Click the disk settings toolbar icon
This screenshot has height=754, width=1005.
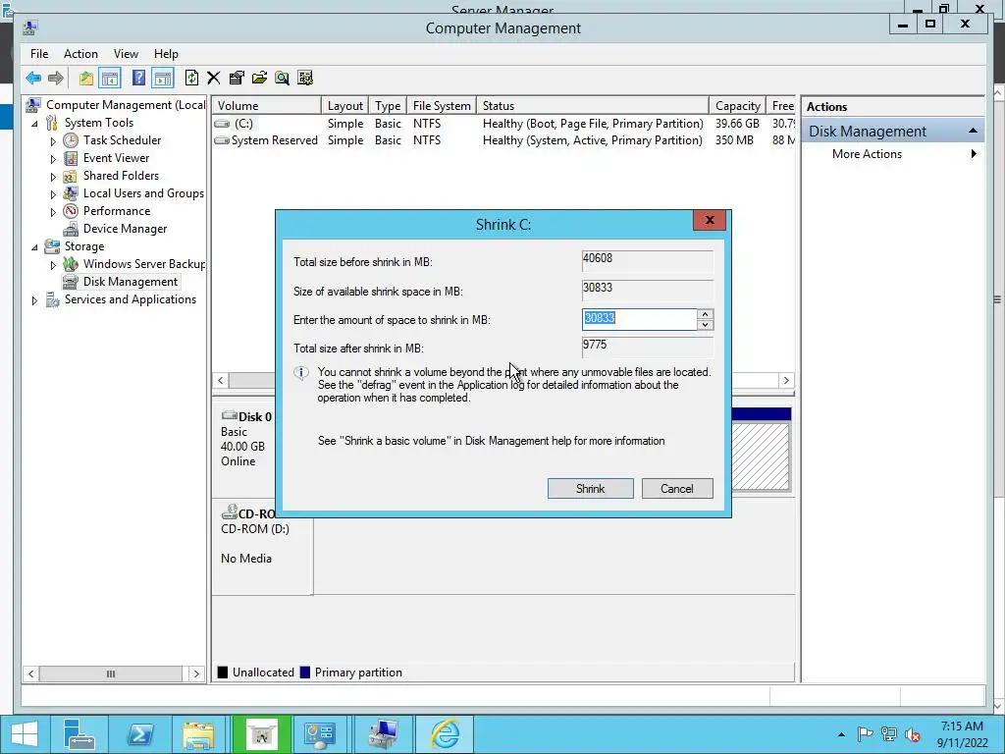pos(305,79)
